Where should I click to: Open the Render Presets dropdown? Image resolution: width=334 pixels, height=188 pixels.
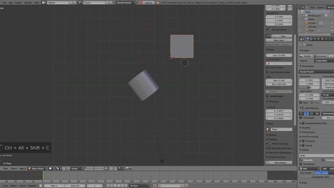tap(316, 72)
